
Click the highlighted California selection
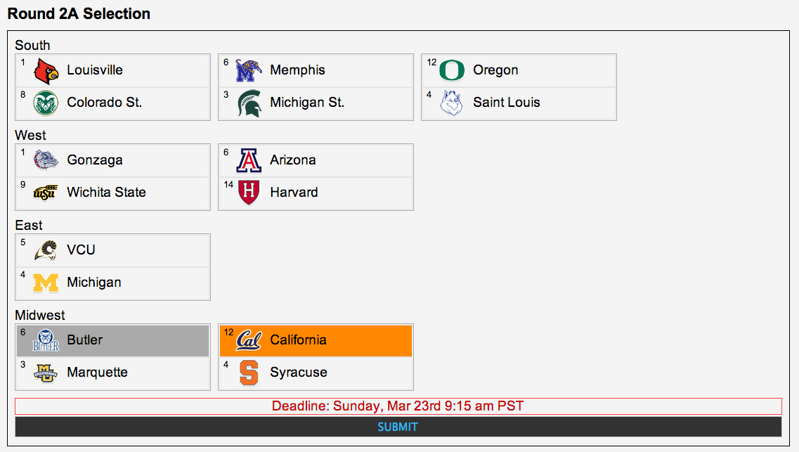coord(316,340)
